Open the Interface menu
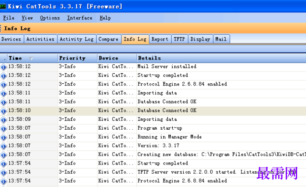 tap(79, 18)
